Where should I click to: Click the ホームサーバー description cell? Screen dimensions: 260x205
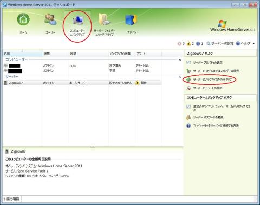tap(79, 83)
